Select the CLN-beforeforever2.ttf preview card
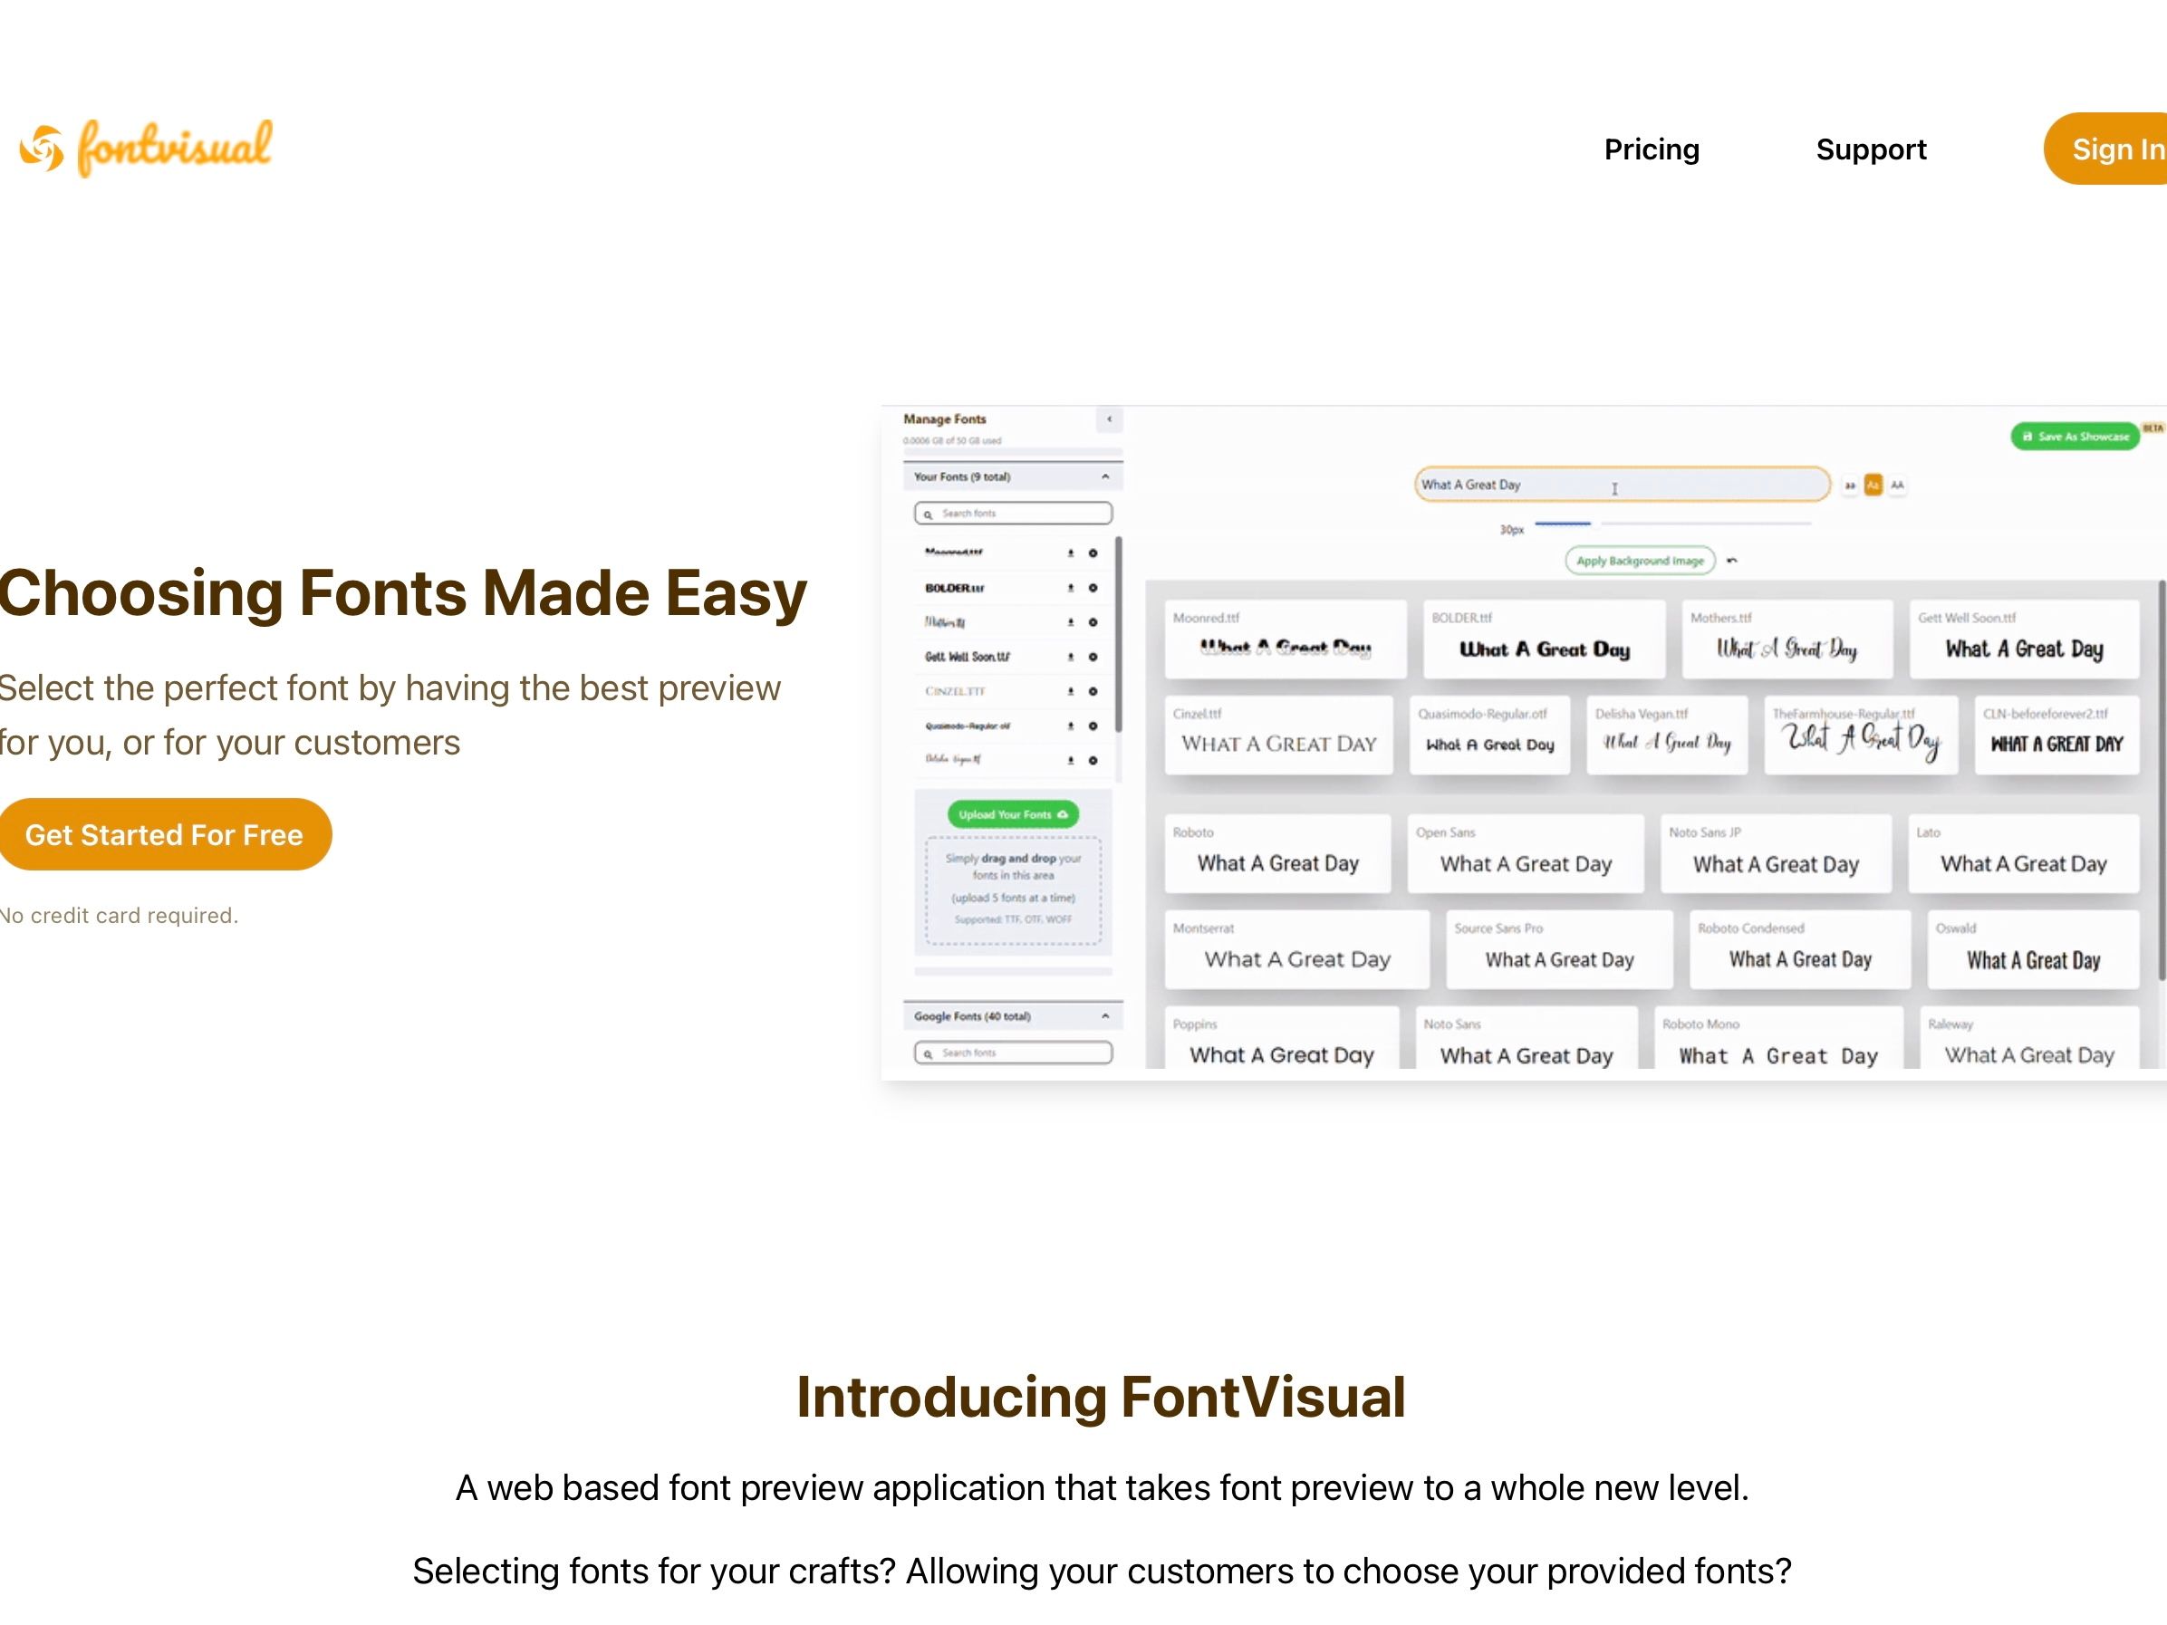 click(x=2057, y=736)
